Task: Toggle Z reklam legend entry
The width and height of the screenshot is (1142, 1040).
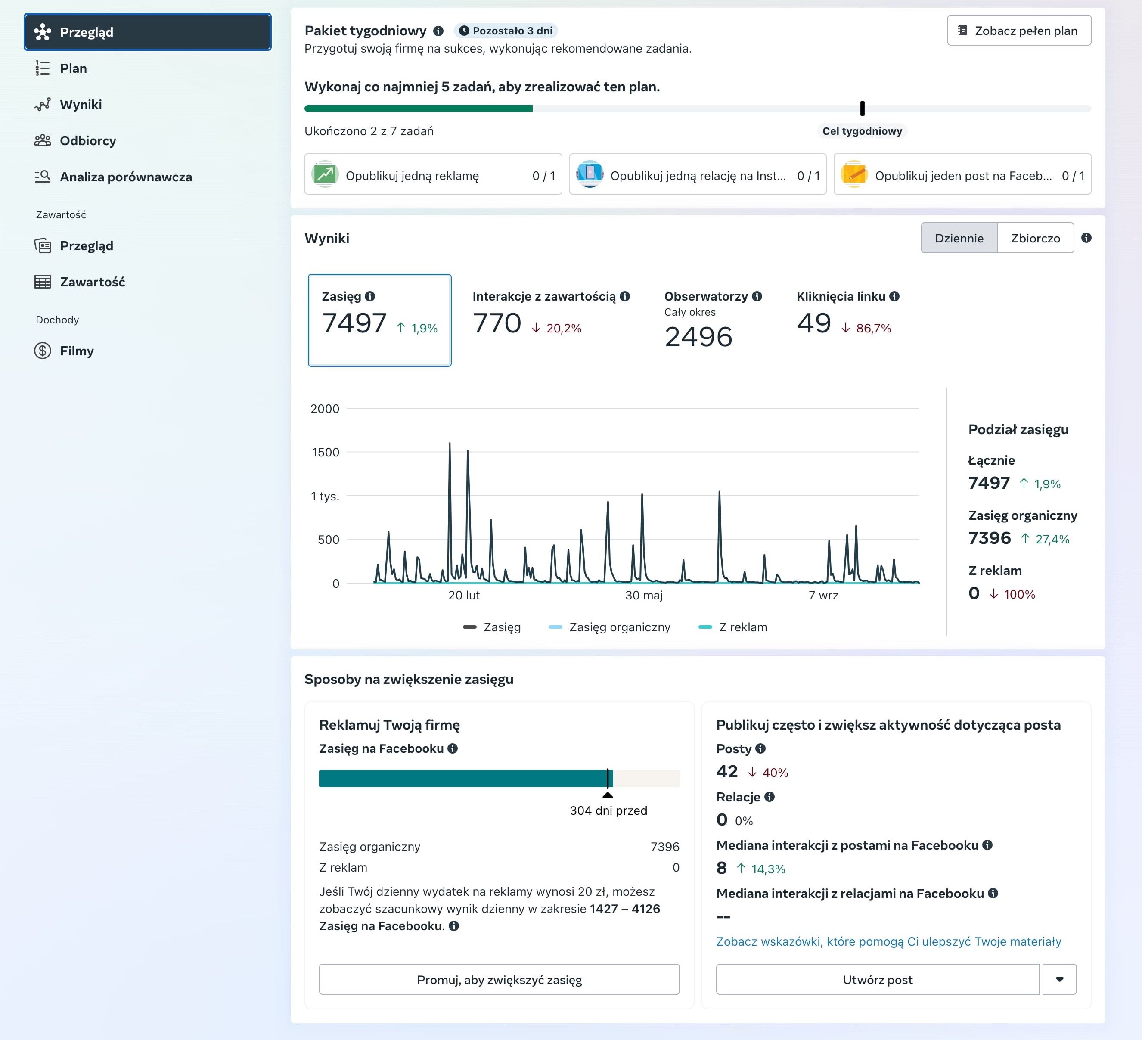Action: (733, 627)
